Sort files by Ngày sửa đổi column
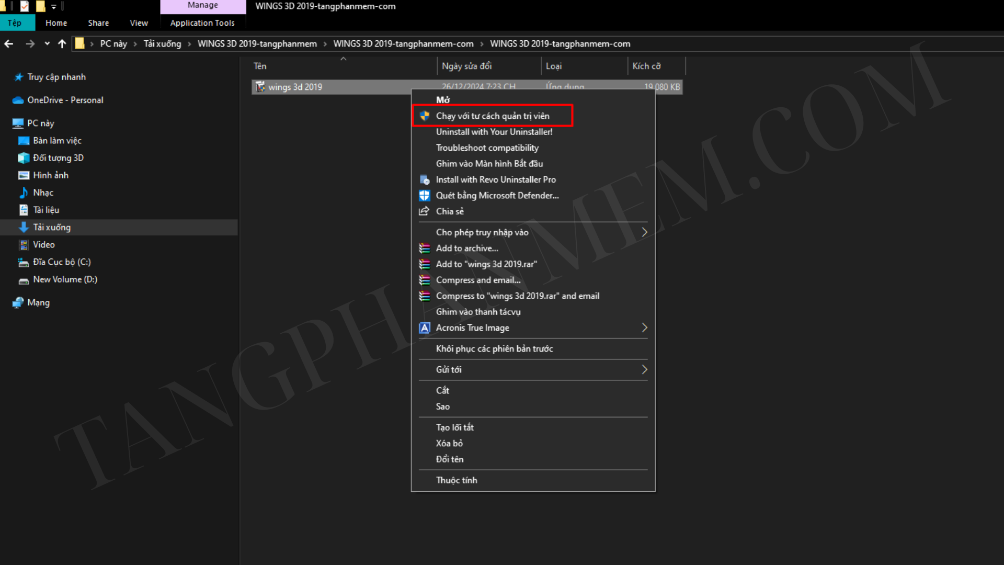Screen dimensions: 1004x565 [466, 66]
